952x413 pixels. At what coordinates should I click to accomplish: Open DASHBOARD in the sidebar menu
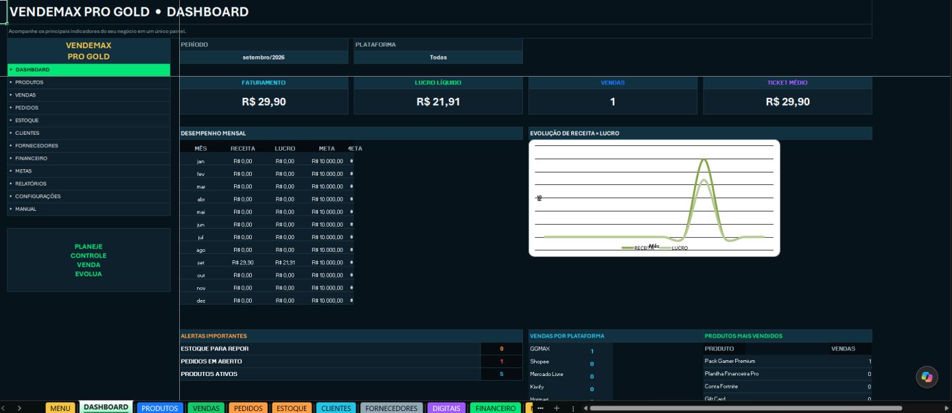click(89, 69)
